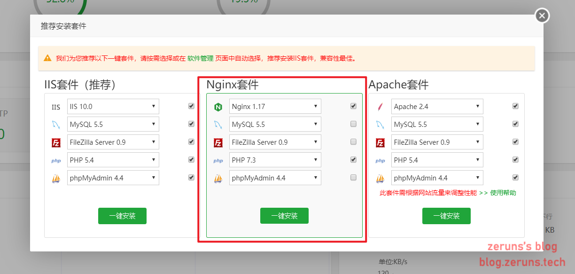Click the MySQL dolphin icon in IIS套件

[x=56, y=124]
